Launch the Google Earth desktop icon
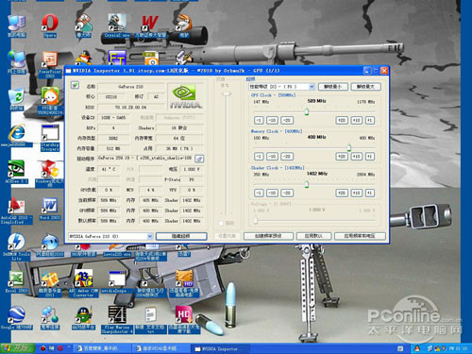The width and height of the screenshot is (472, 354). tap(16, 318)
